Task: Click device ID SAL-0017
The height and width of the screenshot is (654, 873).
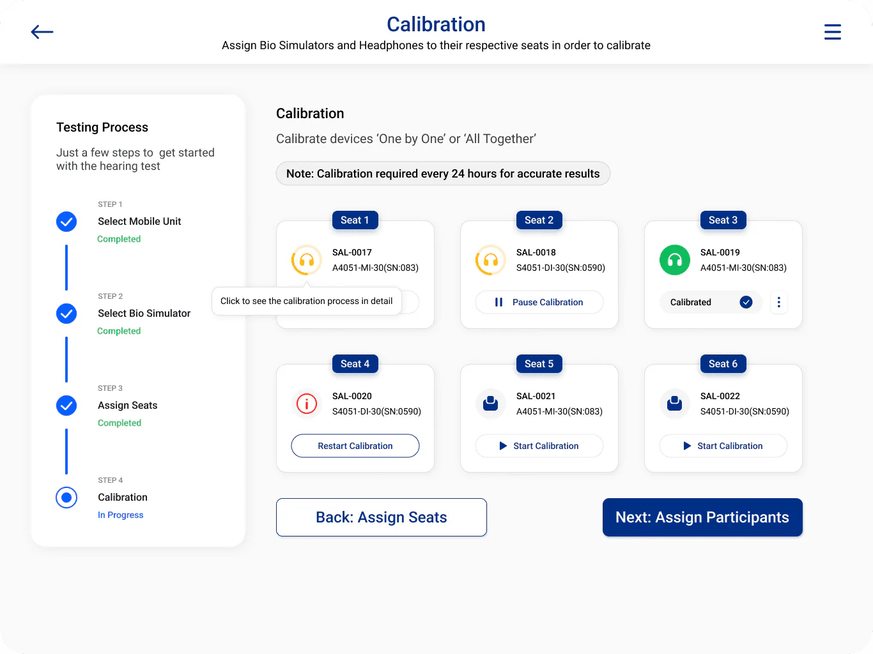Action: [x=352, y=252]
